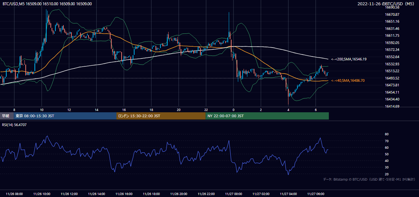
Task: Click price axis value 16454.11
Action: tap(392, 92)
